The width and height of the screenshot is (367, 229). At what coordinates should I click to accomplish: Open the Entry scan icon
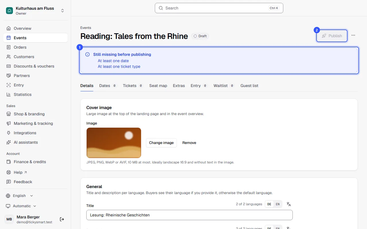pos(9,85)
